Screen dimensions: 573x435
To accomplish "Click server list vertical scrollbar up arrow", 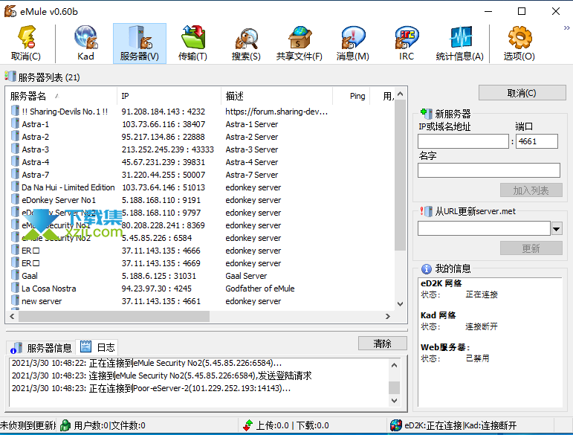I will pos(400,94).
